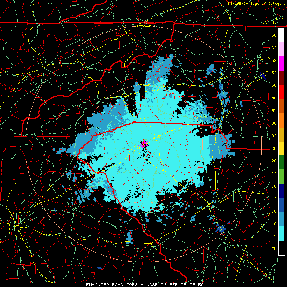
Task: Click the 46 legend value
Action: click(x=274, y=98)
